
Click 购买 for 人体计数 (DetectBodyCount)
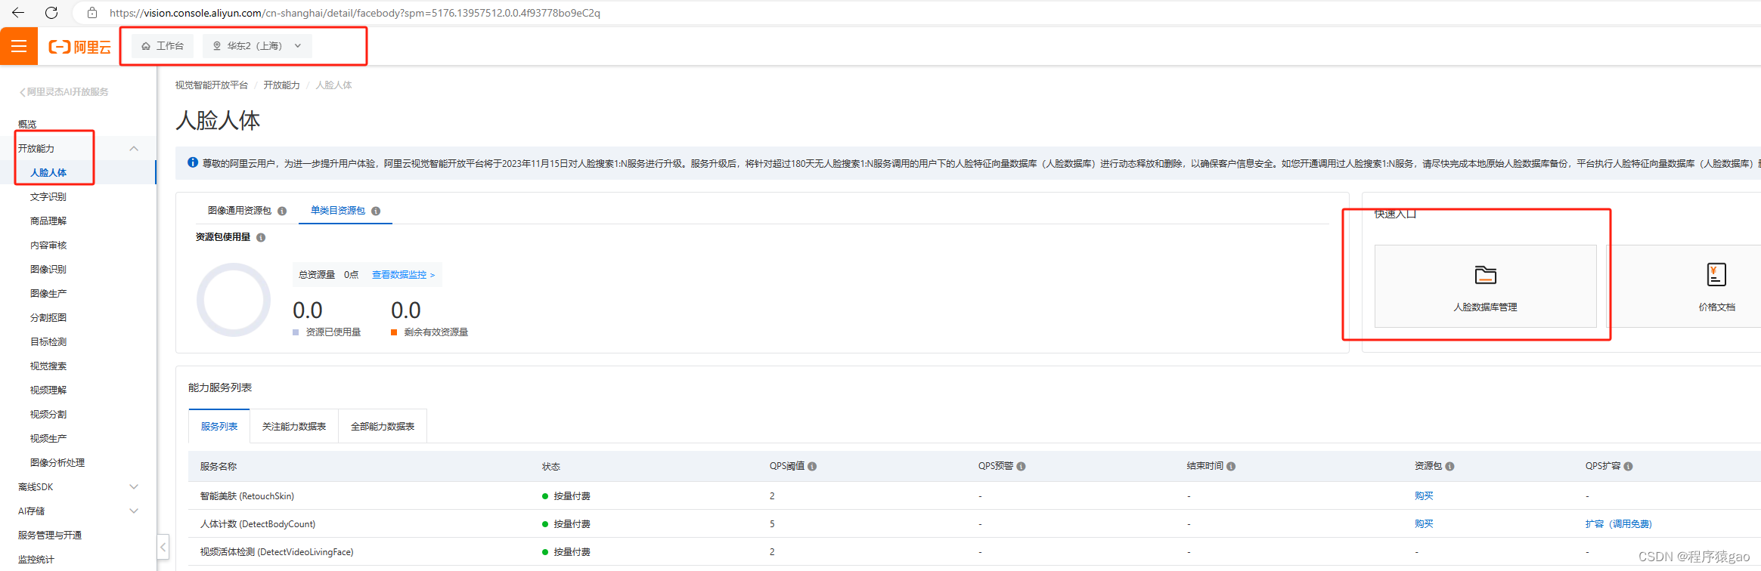point(1424,524)
